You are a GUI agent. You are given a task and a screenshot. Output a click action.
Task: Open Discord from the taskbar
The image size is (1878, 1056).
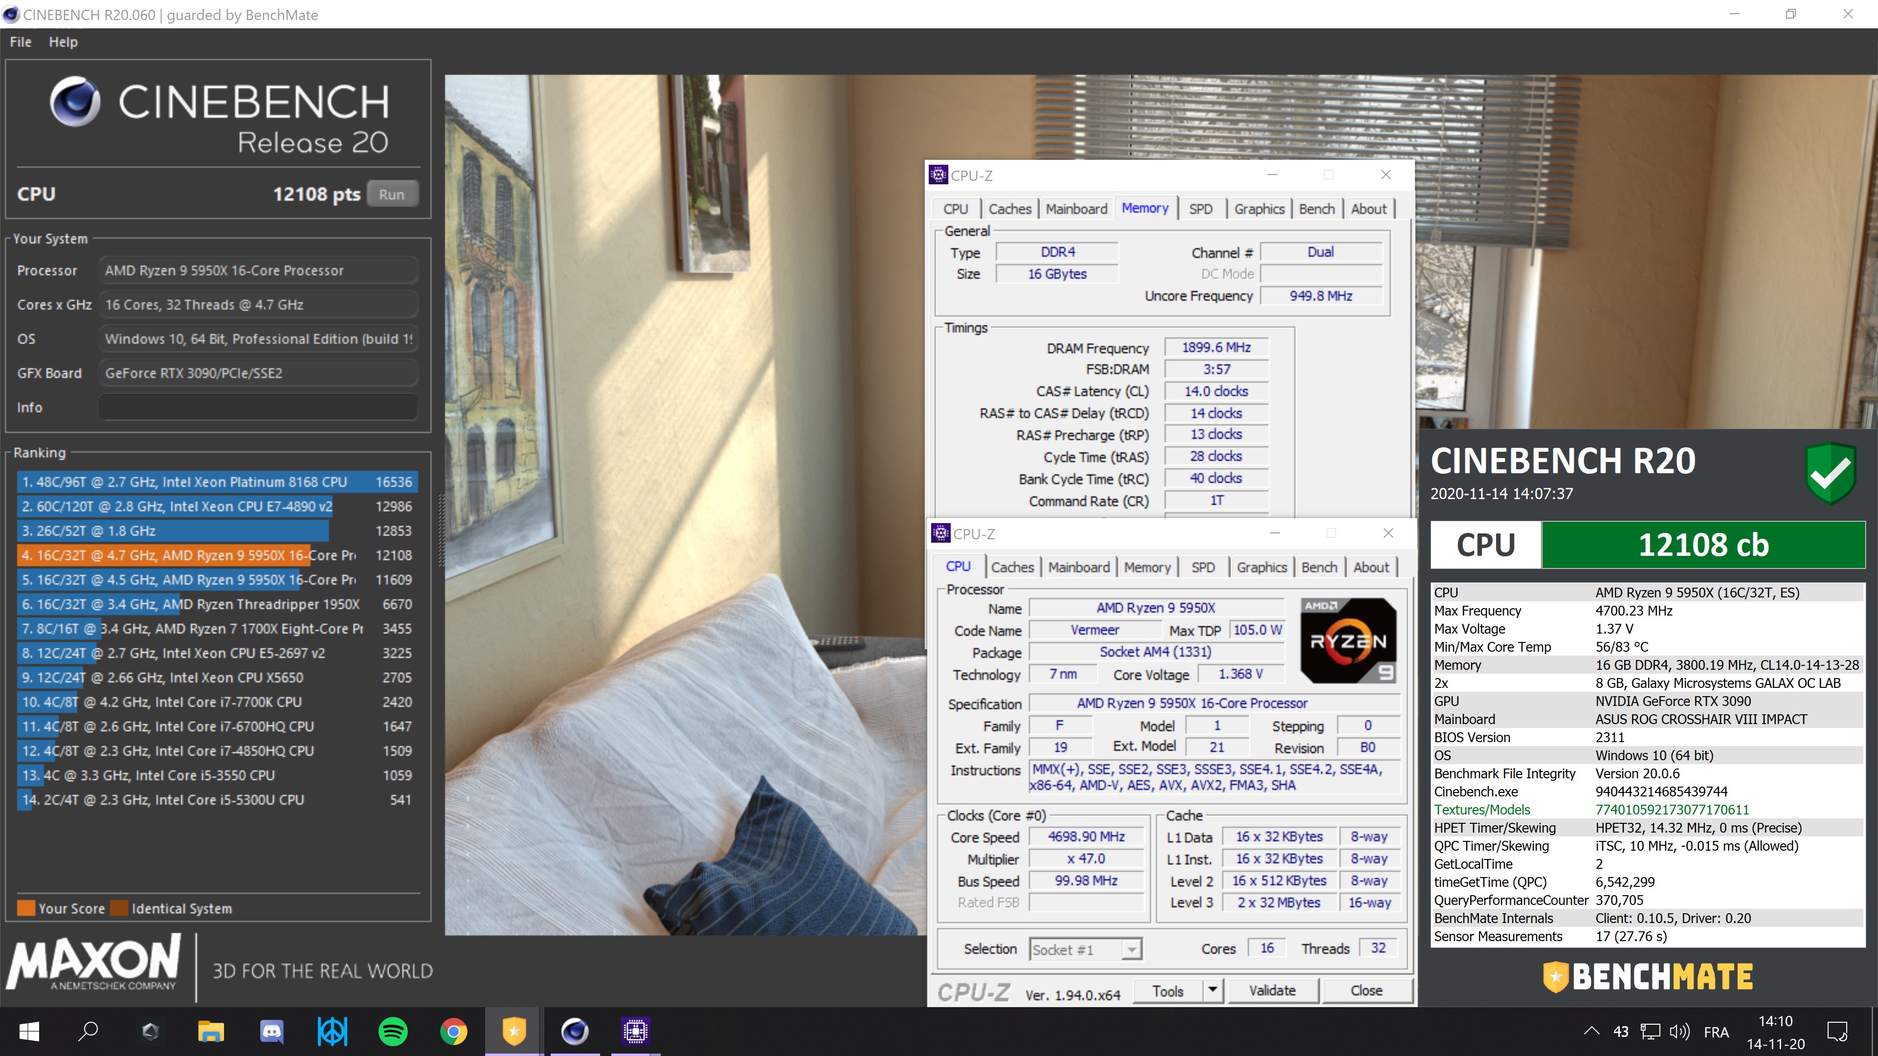272,1031
